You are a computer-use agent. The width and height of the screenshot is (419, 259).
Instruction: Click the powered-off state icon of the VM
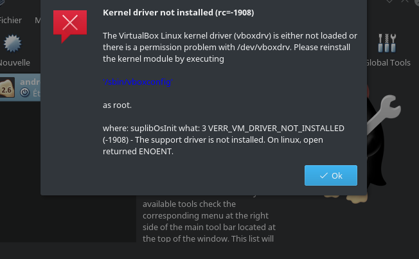24,93
